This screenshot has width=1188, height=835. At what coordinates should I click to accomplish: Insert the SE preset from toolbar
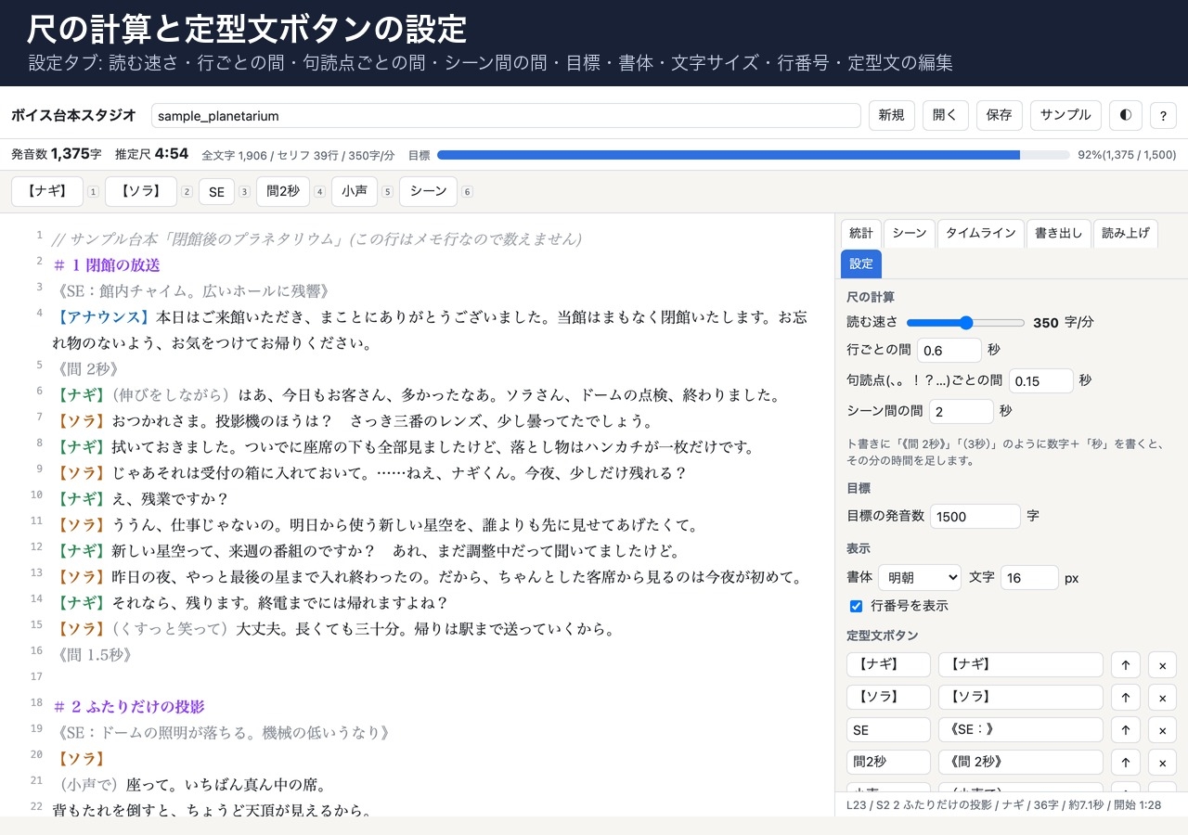pos(216,191)
